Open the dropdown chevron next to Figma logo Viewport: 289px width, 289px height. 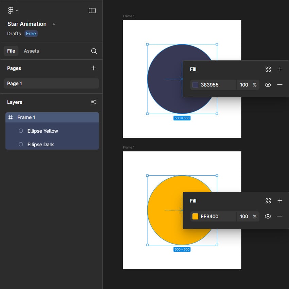[x=17, y=11]
